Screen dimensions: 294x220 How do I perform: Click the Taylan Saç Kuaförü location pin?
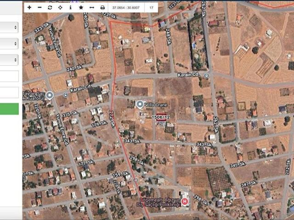click(x=50, y=95)
